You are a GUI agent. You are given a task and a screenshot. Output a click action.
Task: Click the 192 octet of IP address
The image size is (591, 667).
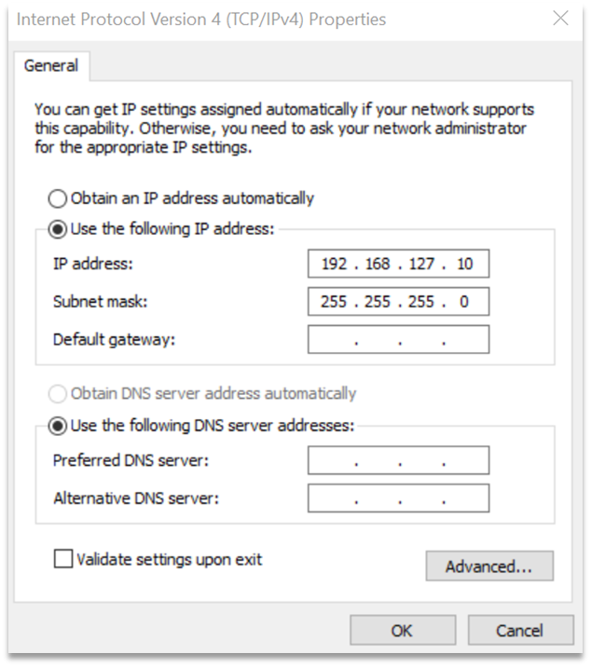tap(335, 264)
